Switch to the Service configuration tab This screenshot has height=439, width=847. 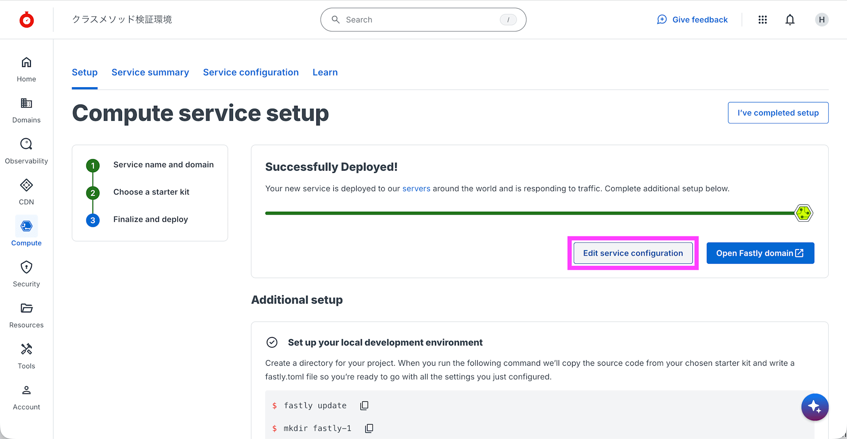tap(251, 72)
